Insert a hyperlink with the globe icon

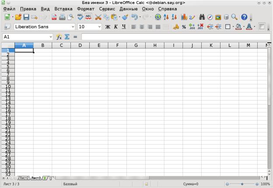(158, 17)
